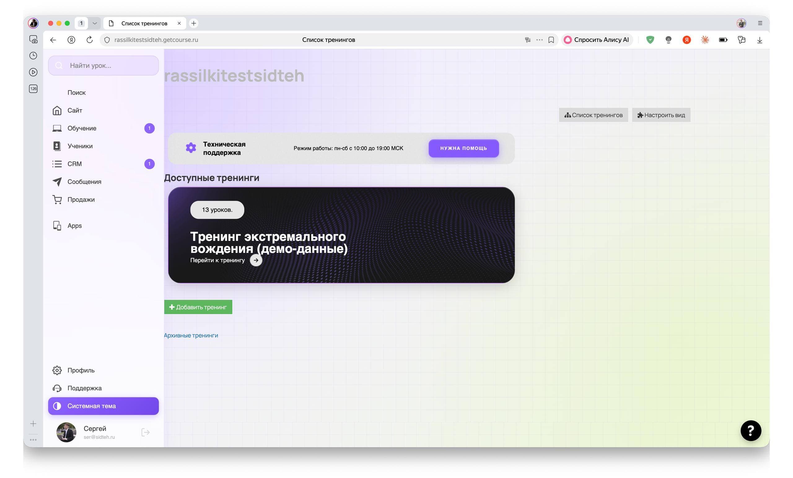Open the browser hamburger menu

[x=760, y=23]
